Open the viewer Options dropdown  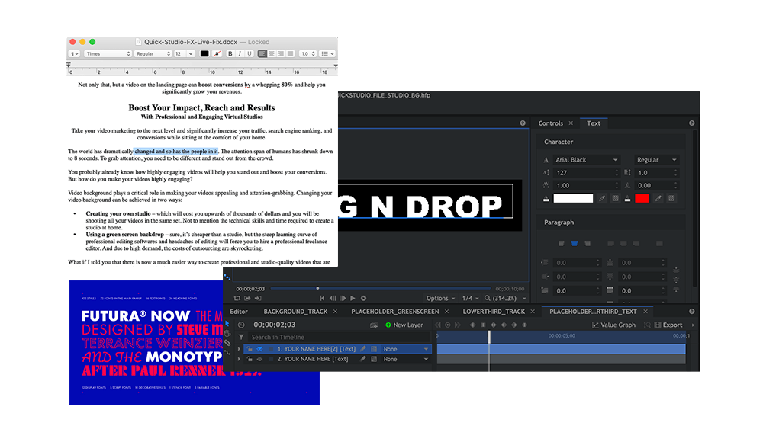(x=441, y=298)
